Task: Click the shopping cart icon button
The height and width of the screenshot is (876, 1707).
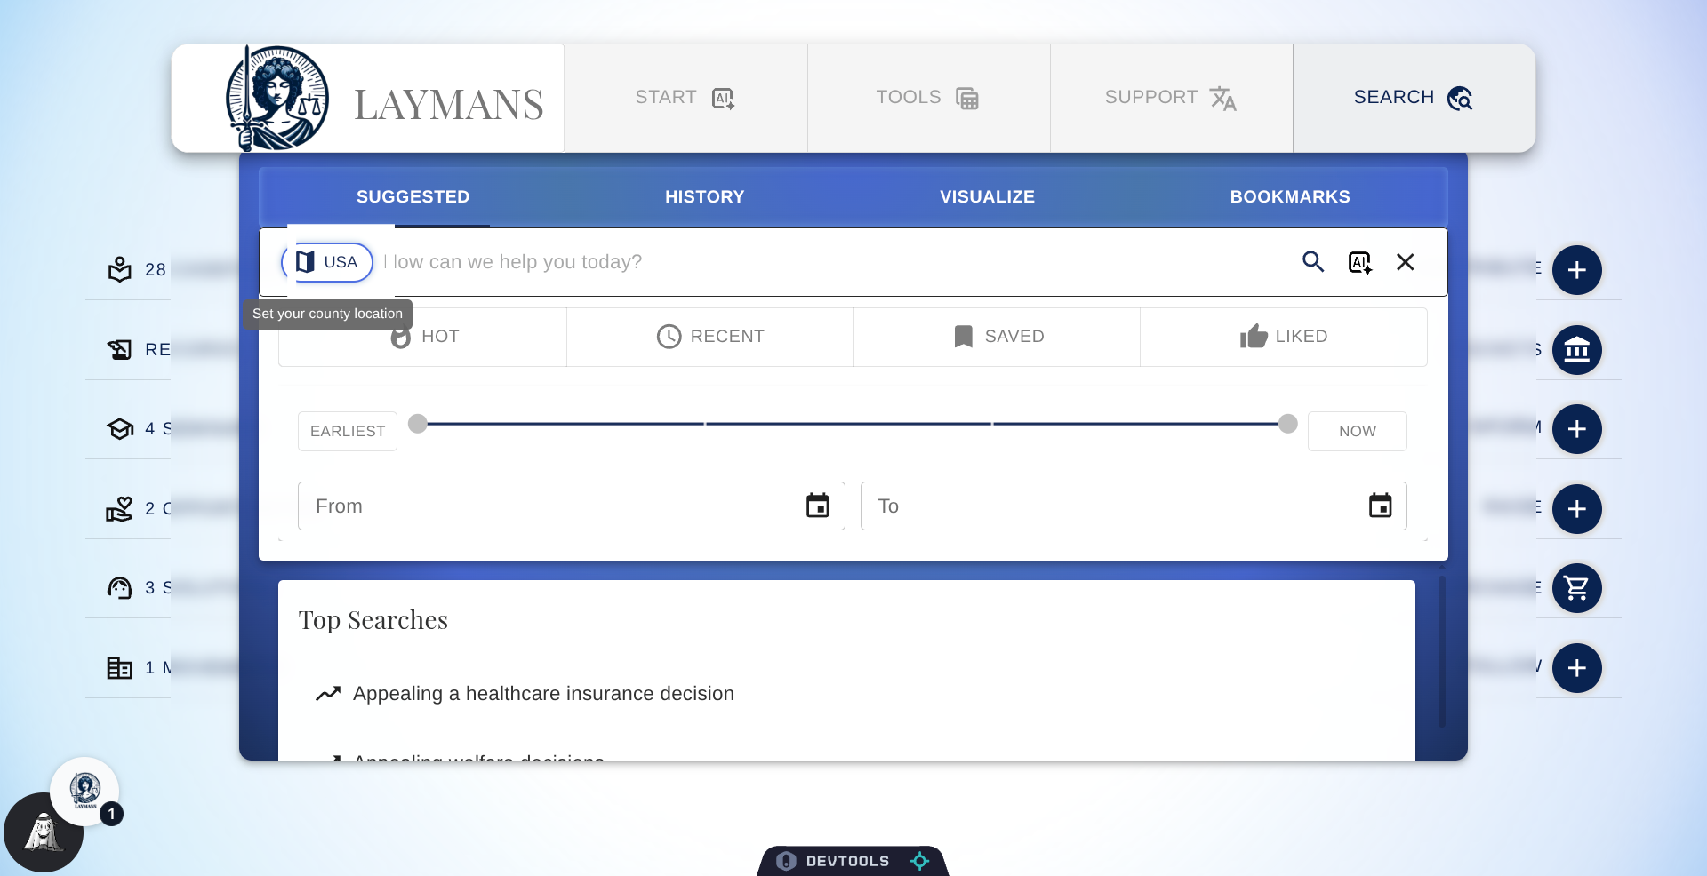Action: point(1577,588)
